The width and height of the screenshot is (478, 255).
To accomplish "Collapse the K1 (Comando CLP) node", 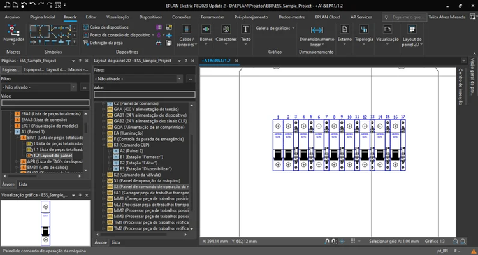I will click(x=105, y=145).
